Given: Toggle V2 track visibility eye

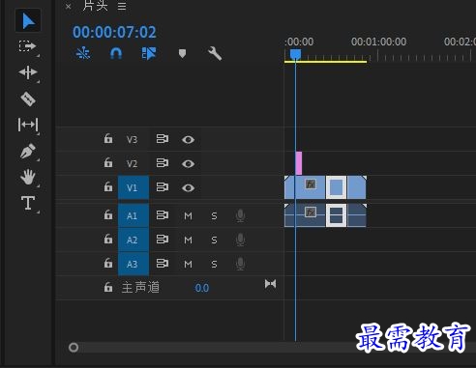Looking at the screenshot, I should pyautogui.click(x=188, y=163).
